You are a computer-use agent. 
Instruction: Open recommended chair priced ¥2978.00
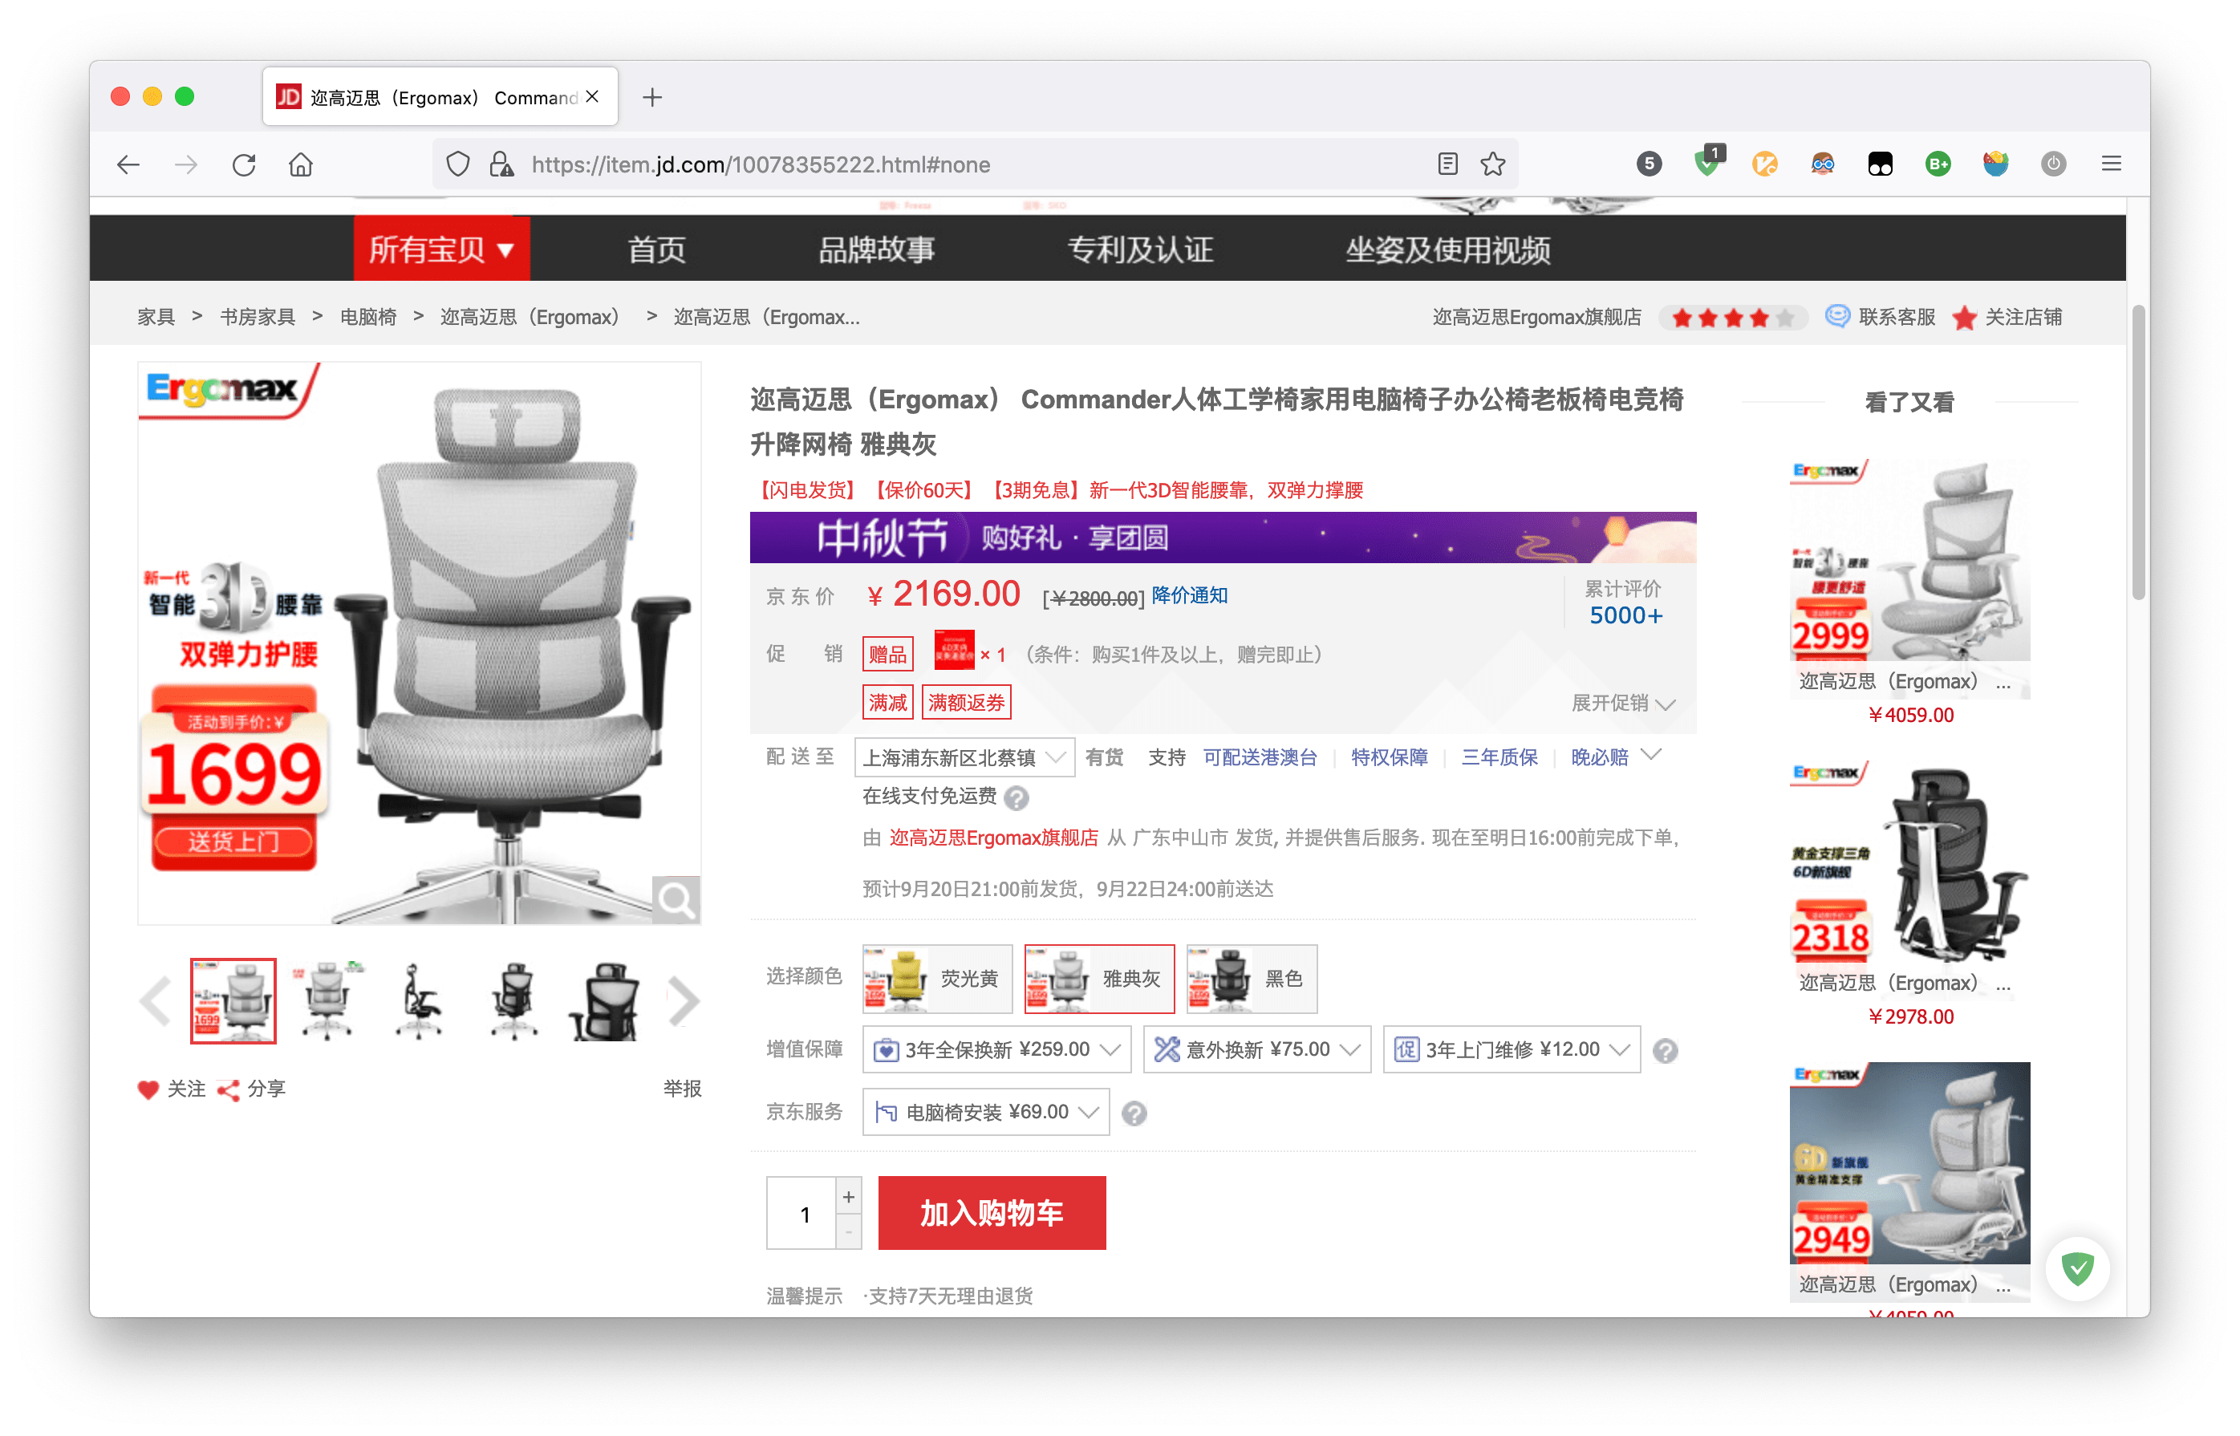click(x=1910, y=892)
